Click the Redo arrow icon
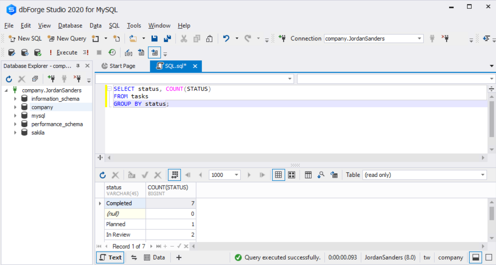 point(248,38)
